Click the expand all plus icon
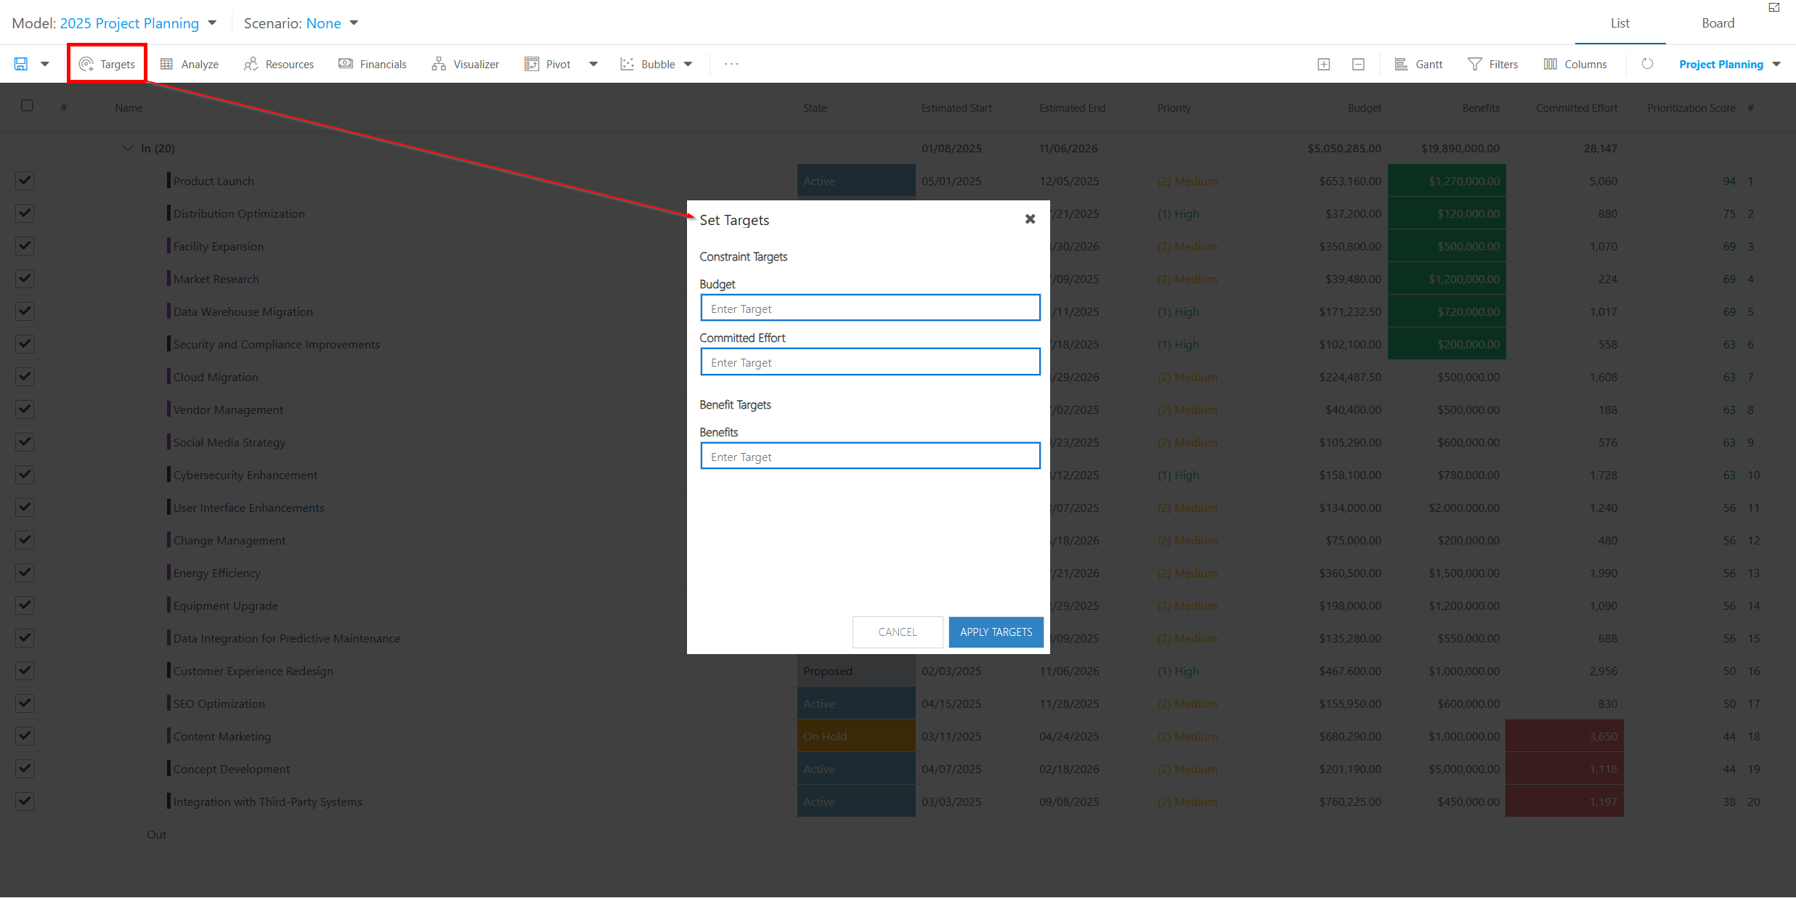1796x898 pixels. (x=1324, y=64)
